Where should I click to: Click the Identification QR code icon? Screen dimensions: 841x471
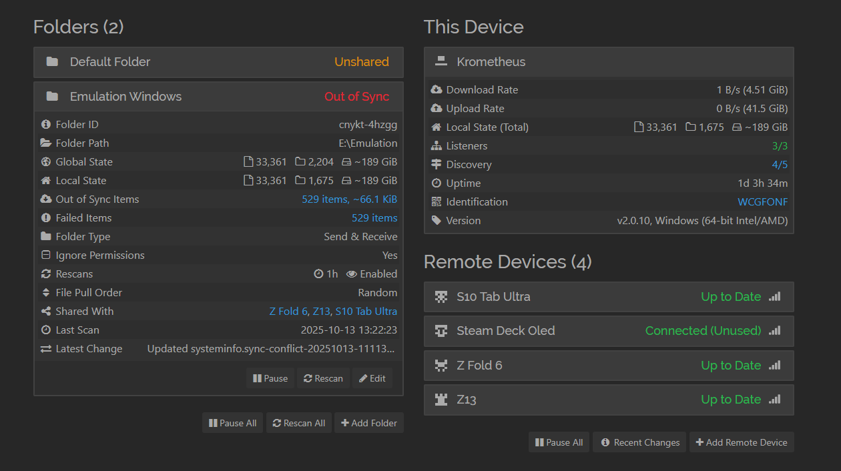click(x=437, y=202)
